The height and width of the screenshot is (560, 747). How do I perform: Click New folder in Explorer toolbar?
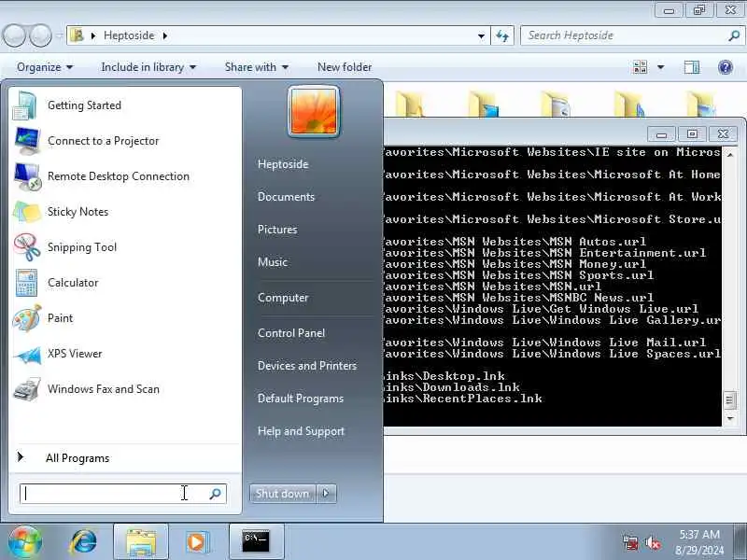[345, 67]
